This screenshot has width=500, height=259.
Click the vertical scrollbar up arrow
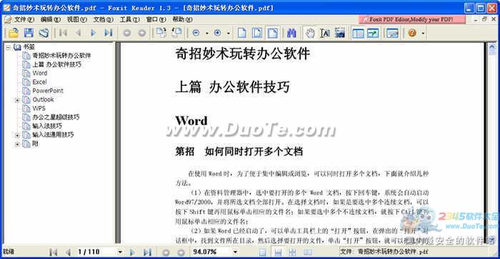[x=491, y=48]
